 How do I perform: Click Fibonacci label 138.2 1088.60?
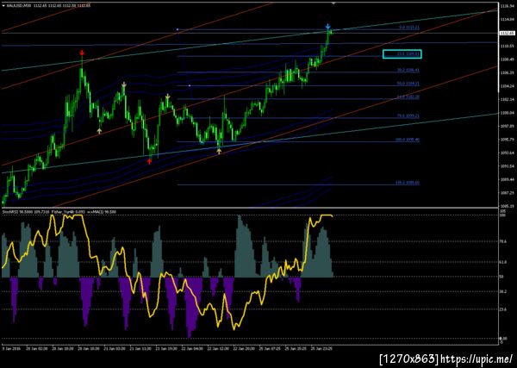tap(408, 183)
